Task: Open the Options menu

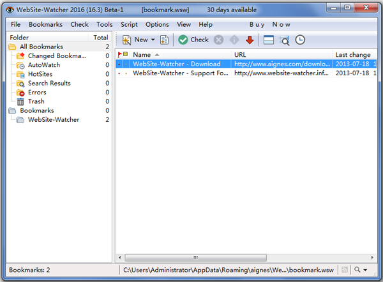Action: (x=157, y=25)
